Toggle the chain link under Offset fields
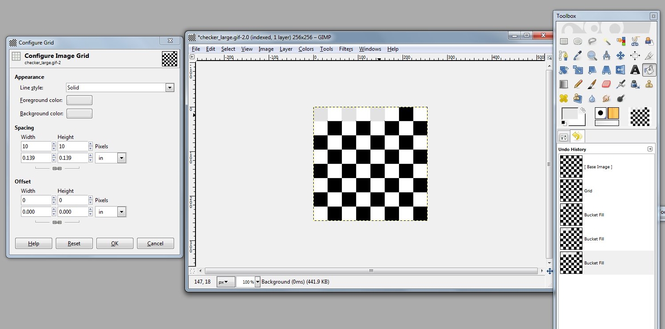This screenshot has height=329, width=665. pyautogui.click(x=57, y=222)
